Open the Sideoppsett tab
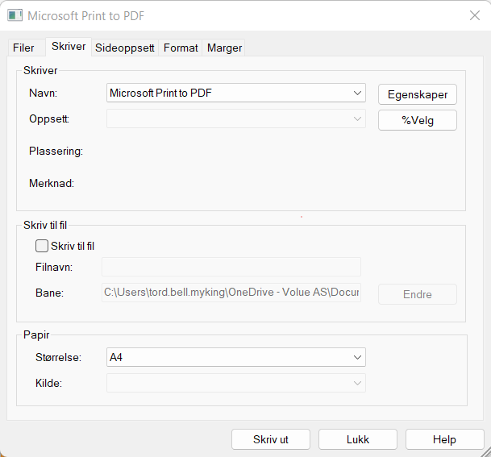 click(x=124, y=48)
